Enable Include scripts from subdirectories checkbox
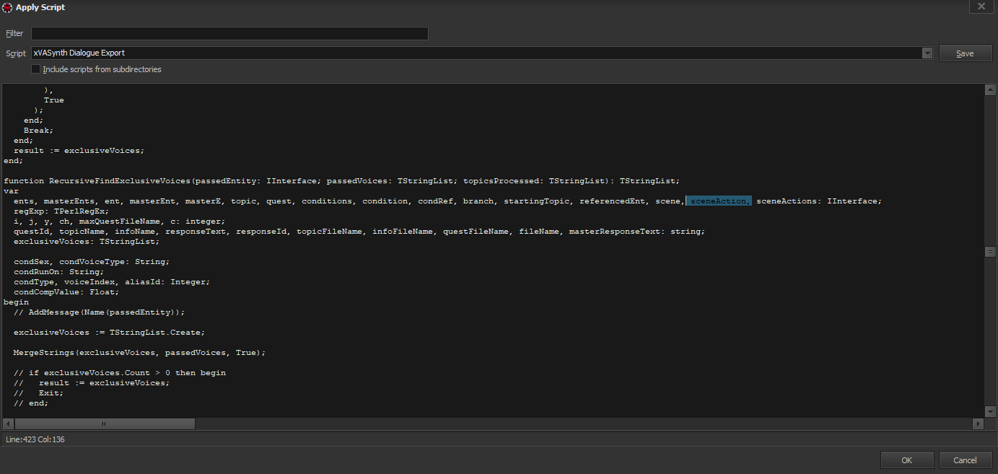998x474 pixels. pyautogui.click(x=36, y=69)
